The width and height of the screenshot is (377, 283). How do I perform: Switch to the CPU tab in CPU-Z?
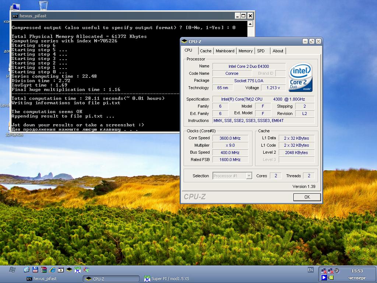coord(188,50)
